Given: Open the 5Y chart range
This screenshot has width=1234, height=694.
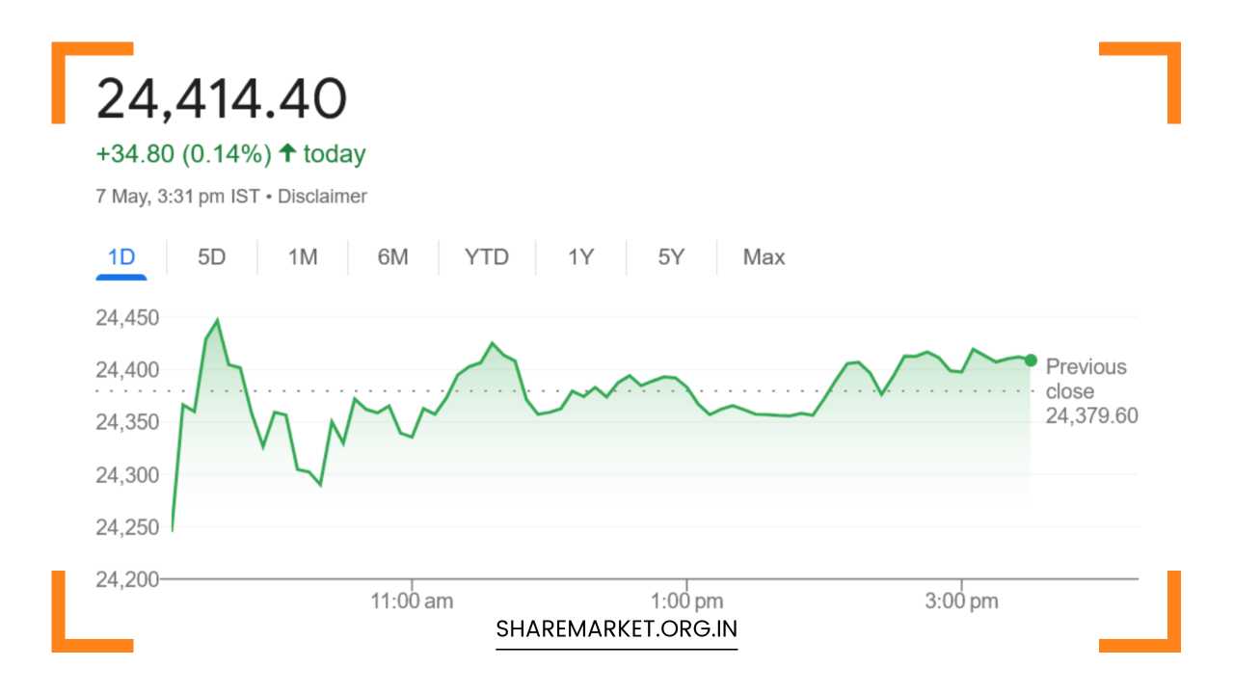Looking at the screenshot, I should pos(671,257).
